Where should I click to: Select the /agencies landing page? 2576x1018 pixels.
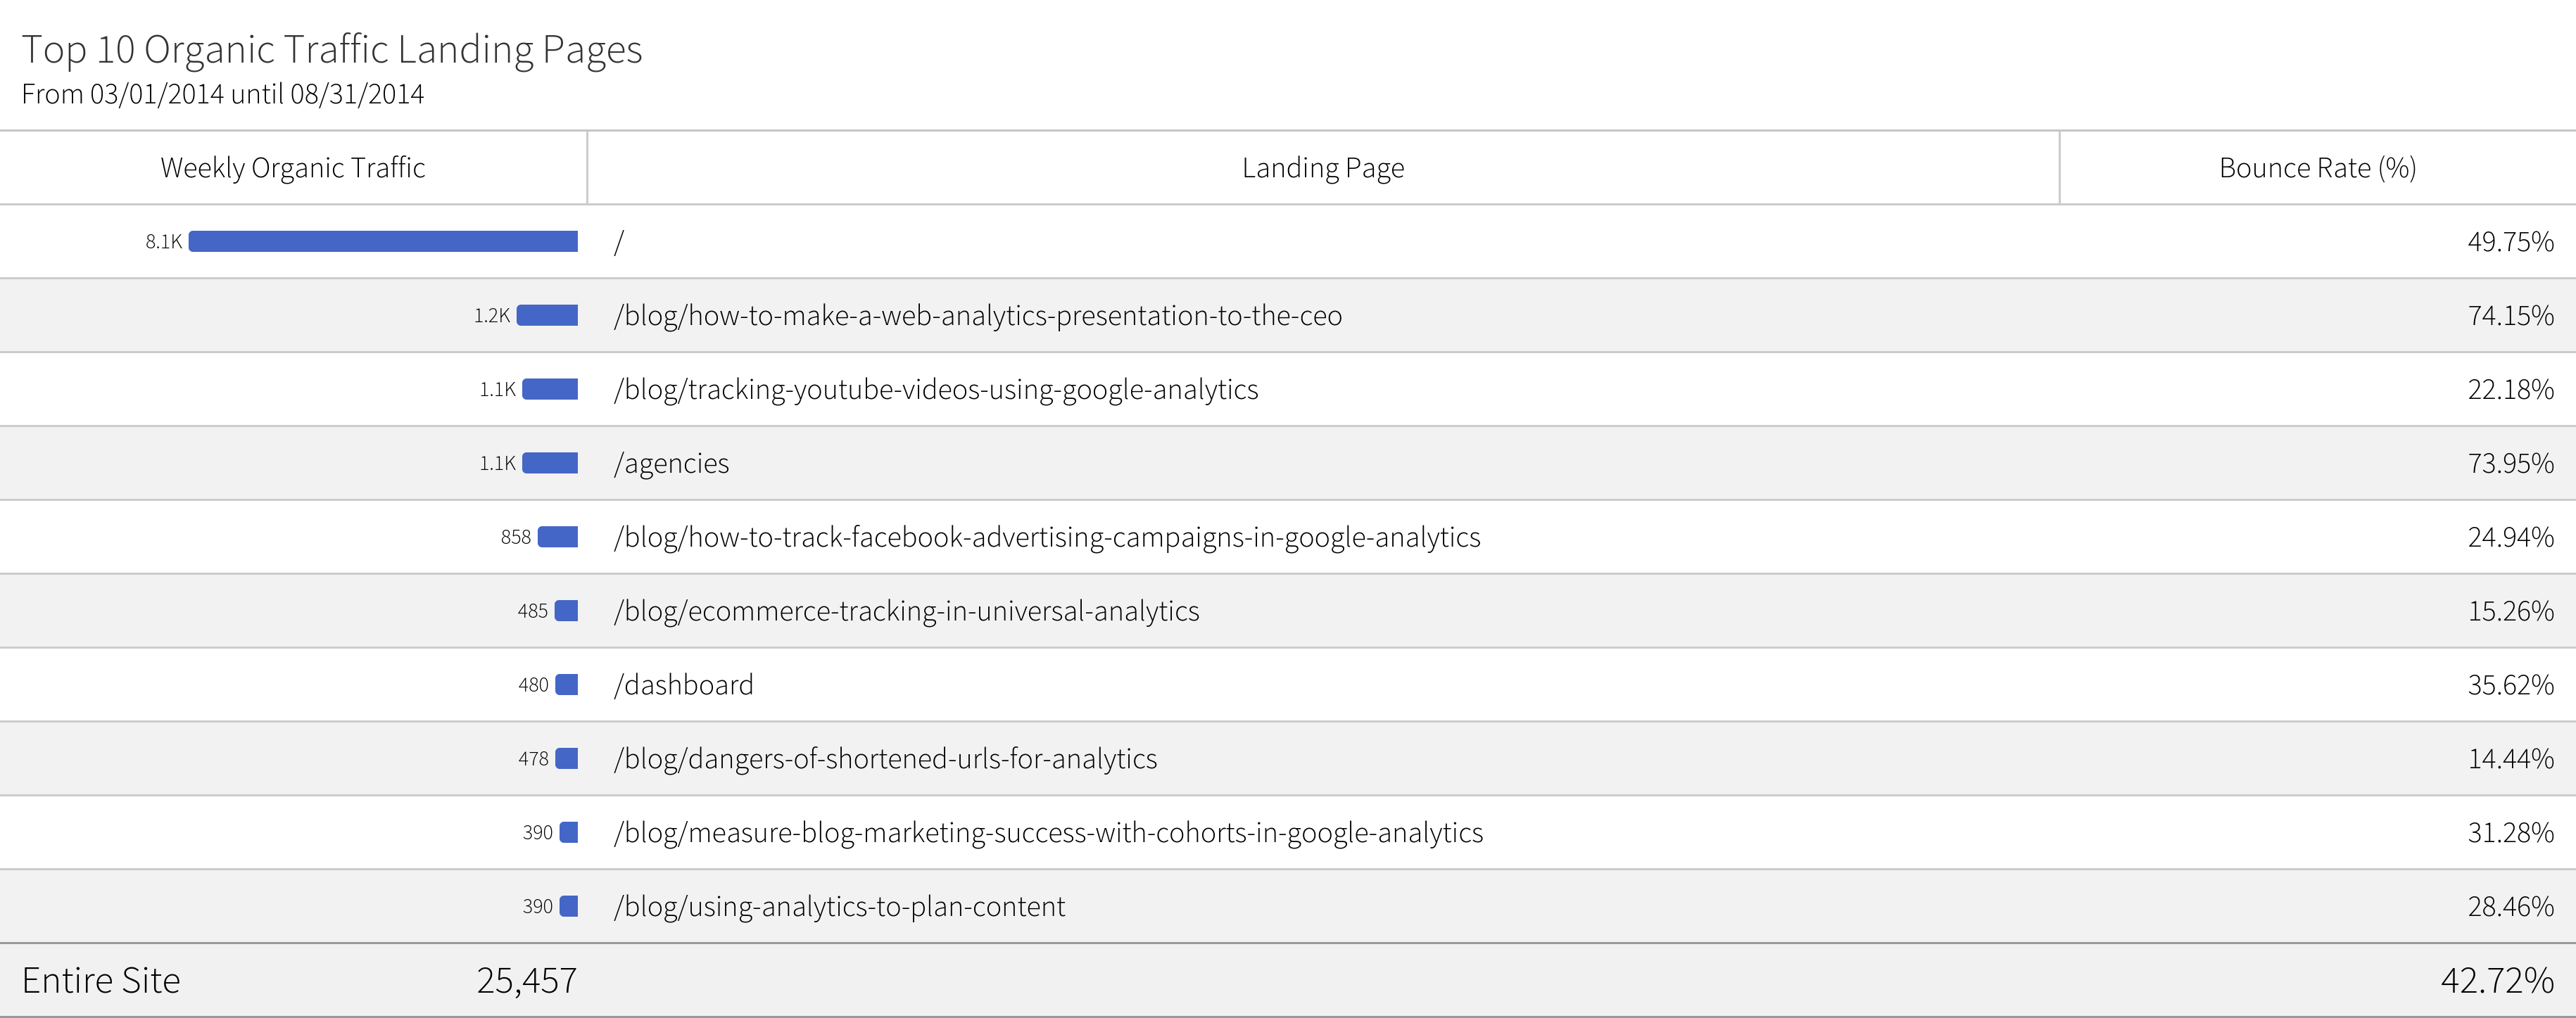point(671,464)
